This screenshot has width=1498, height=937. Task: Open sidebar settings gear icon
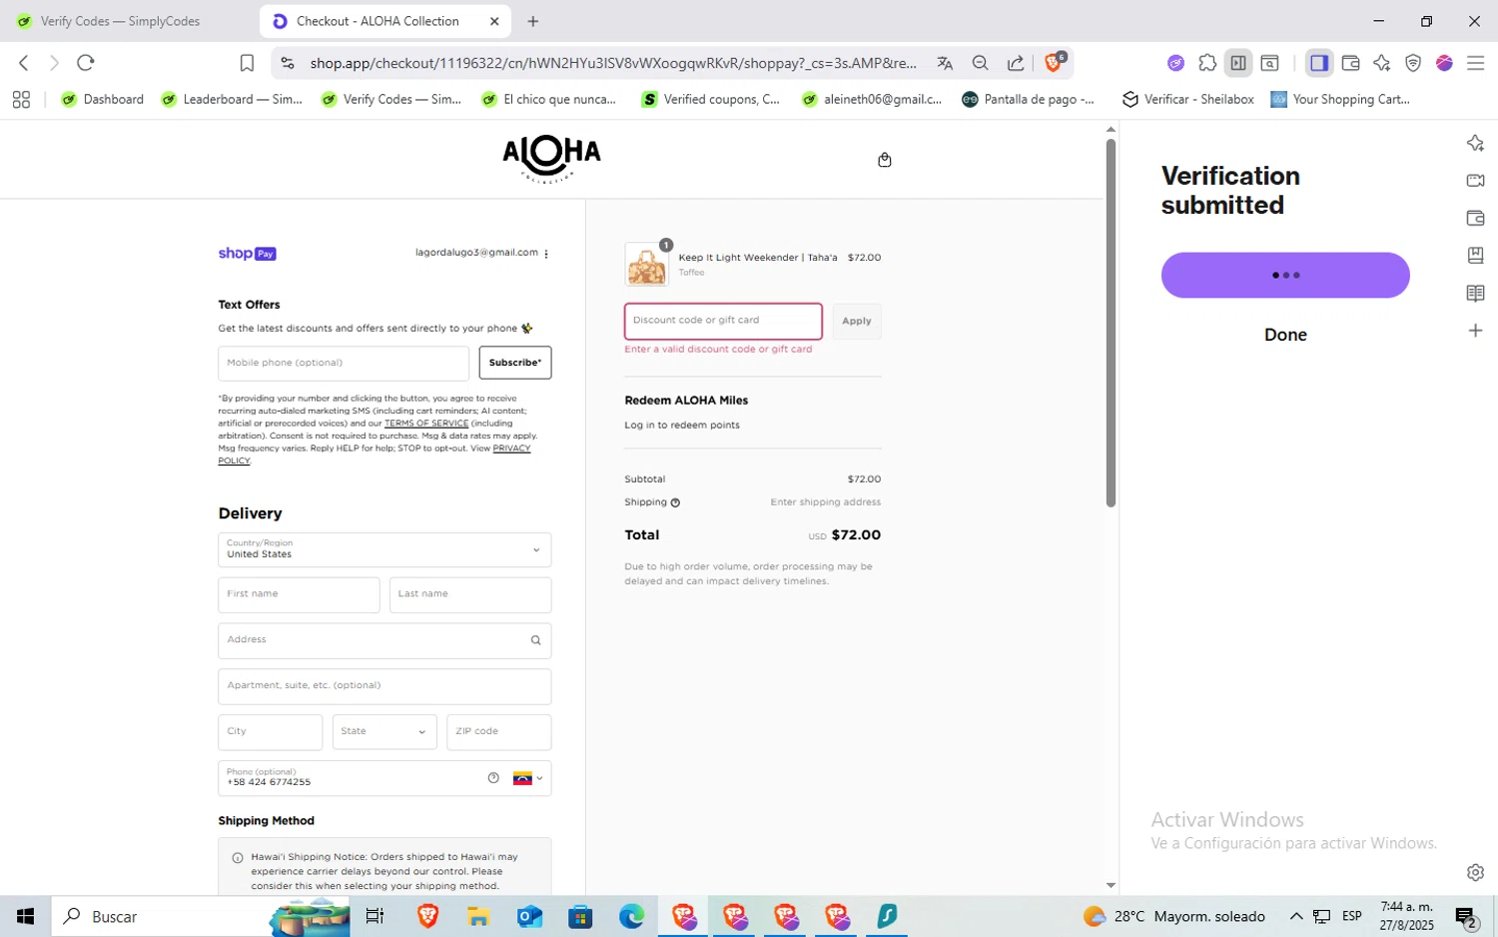coord(1475,872)
